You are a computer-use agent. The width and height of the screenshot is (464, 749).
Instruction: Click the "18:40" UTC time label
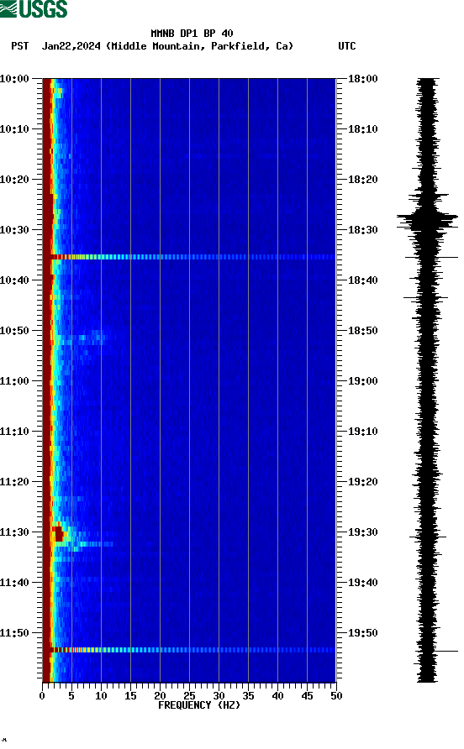pyautogui.click(x=363, y=280)
